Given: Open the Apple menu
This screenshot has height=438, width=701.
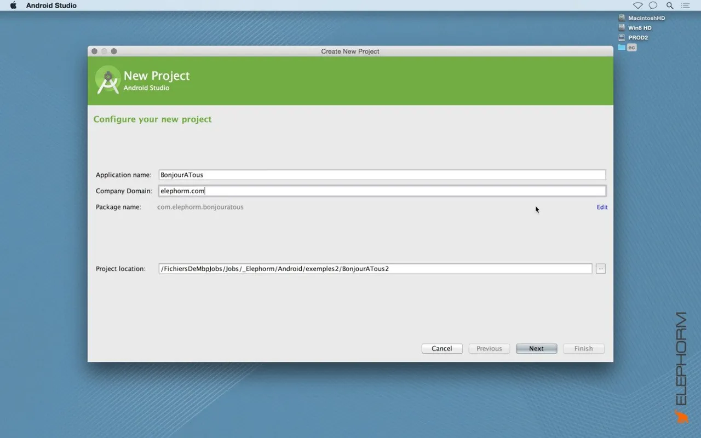Looking at the screenshot, I should click(13, 5).
